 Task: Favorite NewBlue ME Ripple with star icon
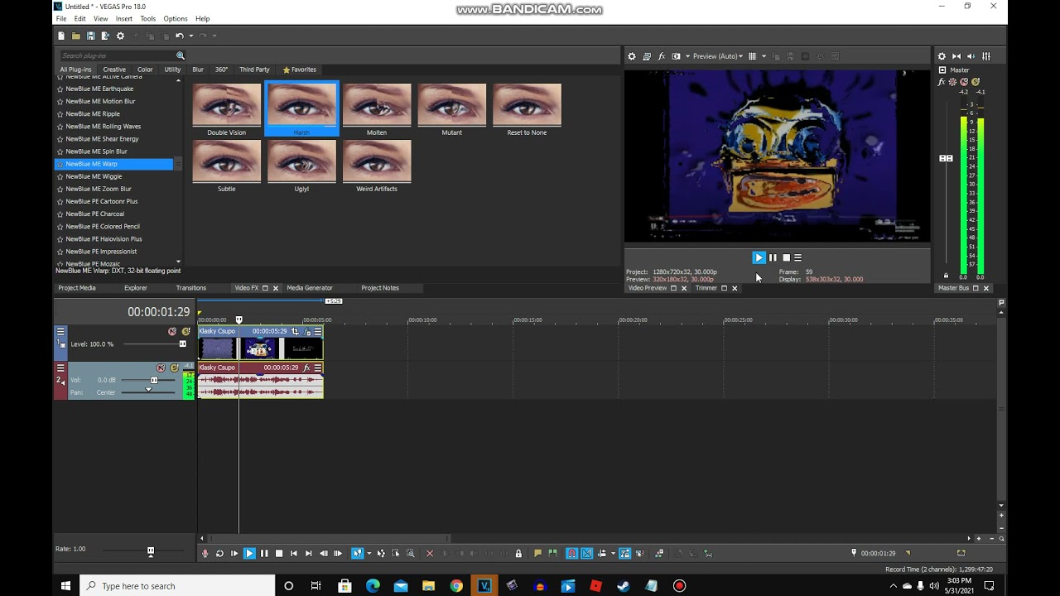(x=60, y=114)
